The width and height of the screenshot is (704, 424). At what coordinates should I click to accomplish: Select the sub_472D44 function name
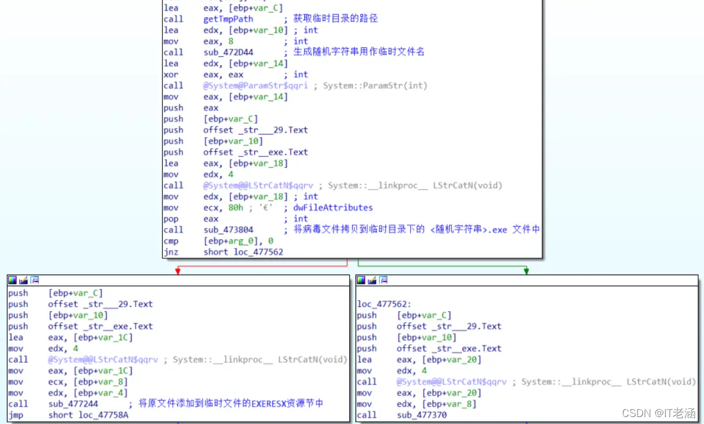click(228, 52)
